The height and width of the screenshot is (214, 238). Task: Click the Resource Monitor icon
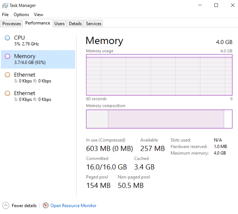point(46,205)
